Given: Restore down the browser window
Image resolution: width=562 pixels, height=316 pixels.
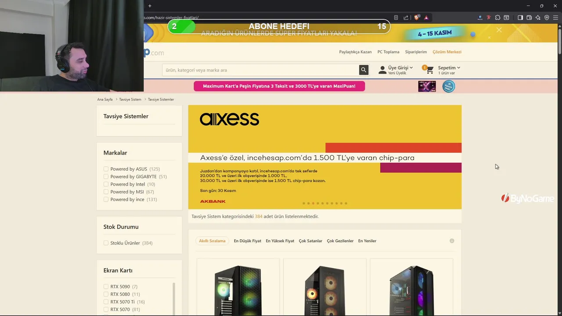Looking at the screenshot, I should (541, 6).
